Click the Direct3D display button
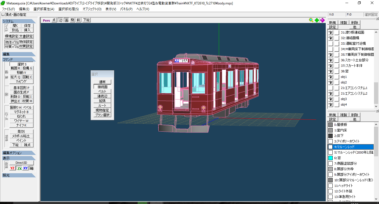Screen dimensions: 379x204 (x=22, y=163)
